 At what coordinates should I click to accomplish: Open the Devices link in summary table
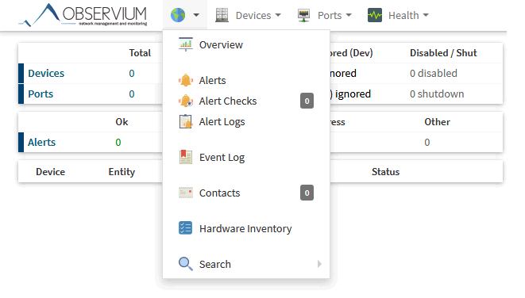46,73
